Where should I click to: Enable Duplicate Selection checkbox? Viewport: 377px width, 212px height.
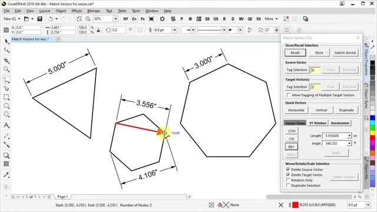click(288, 185)
